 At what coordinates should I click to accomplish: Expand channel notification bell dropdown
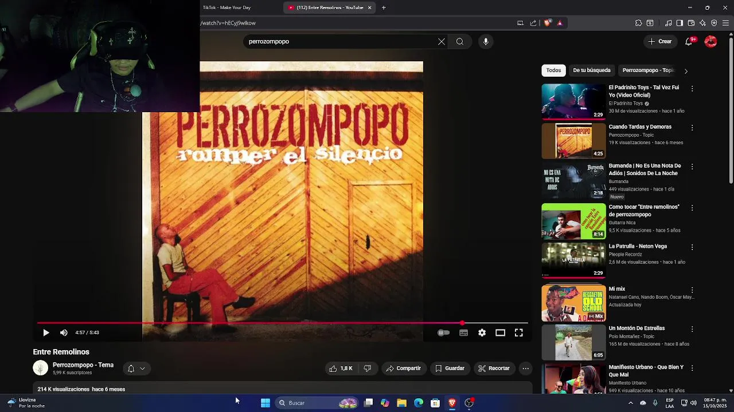(x=136, y=369)
